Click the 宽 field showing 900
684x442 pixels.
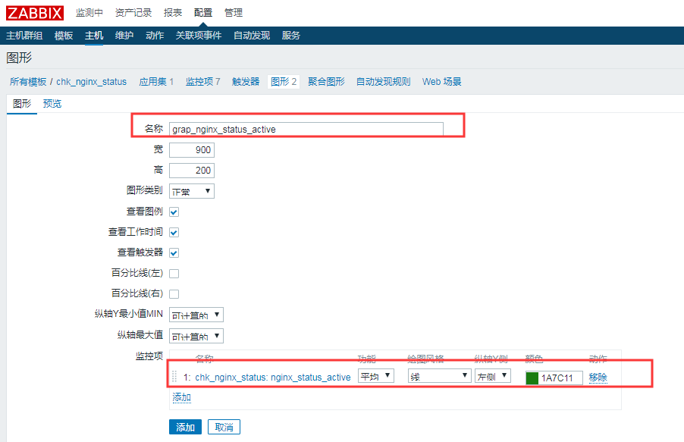coord(192,149)
